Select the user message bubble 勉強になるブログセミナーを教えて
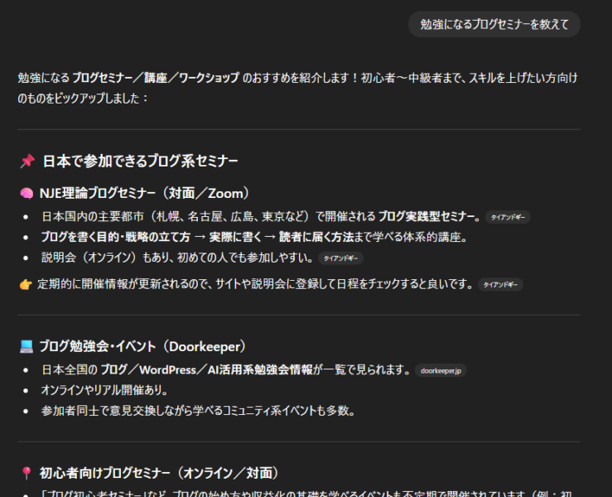612x497 pixels. [x=494, y=25]
